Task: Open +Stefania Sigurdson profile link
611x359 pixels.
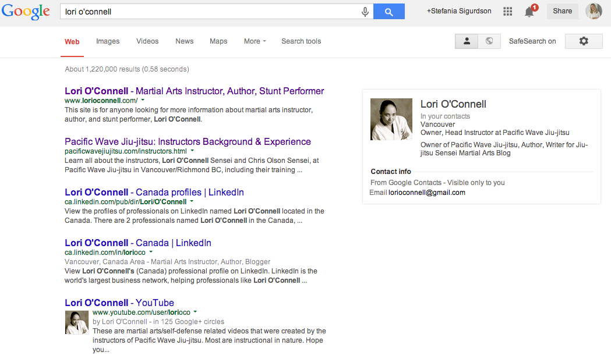Action: coord(459,11)
